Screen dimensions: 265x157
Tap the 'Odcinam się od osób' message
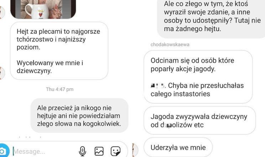[198, 77]
